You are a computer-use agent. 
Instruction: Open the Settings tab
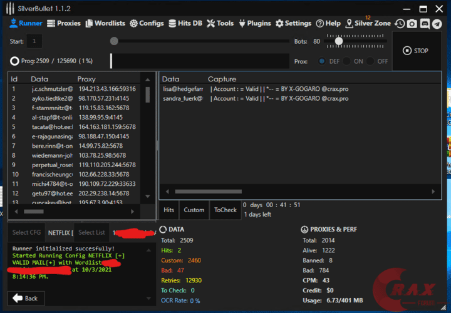tap(293, 23)
